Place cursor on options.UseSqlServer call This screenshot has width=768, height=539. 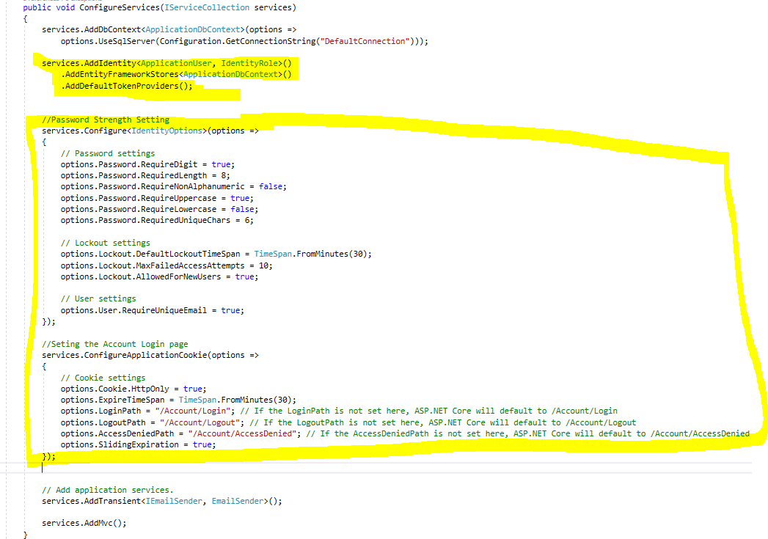tap(108, 41)
